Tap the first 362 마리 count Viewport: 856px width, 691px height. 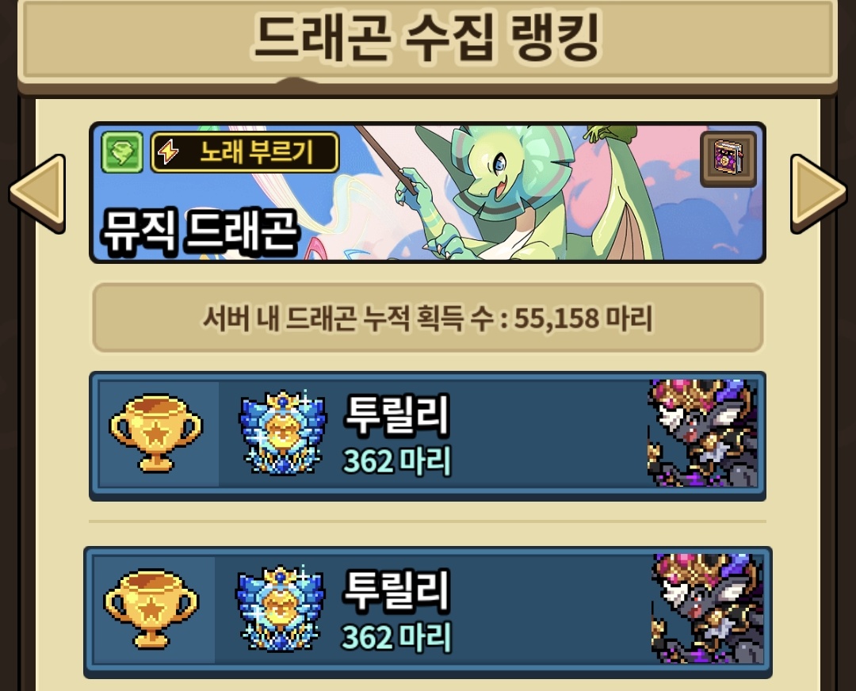(x=397, y=462)
